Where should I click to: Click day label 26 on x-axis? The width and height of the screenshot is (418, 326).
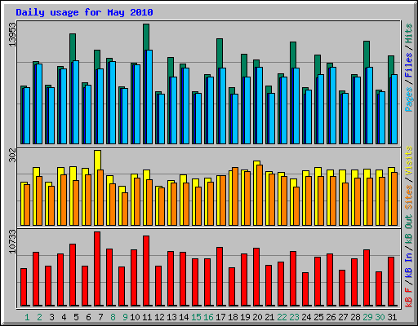pos(331,317)
